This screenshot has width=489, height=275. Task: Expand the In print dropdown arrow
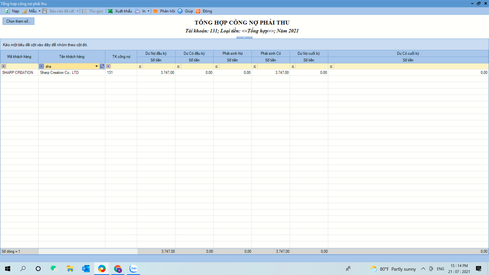148,11
